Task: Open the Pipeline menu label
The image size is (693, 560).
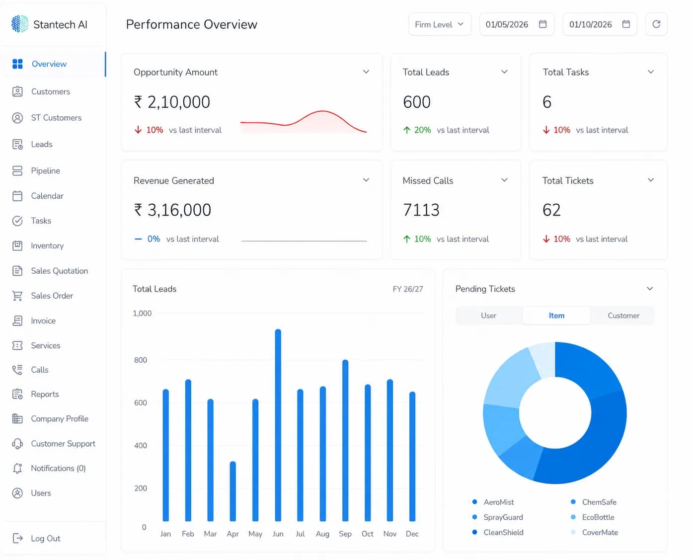Action: [46, 171]
